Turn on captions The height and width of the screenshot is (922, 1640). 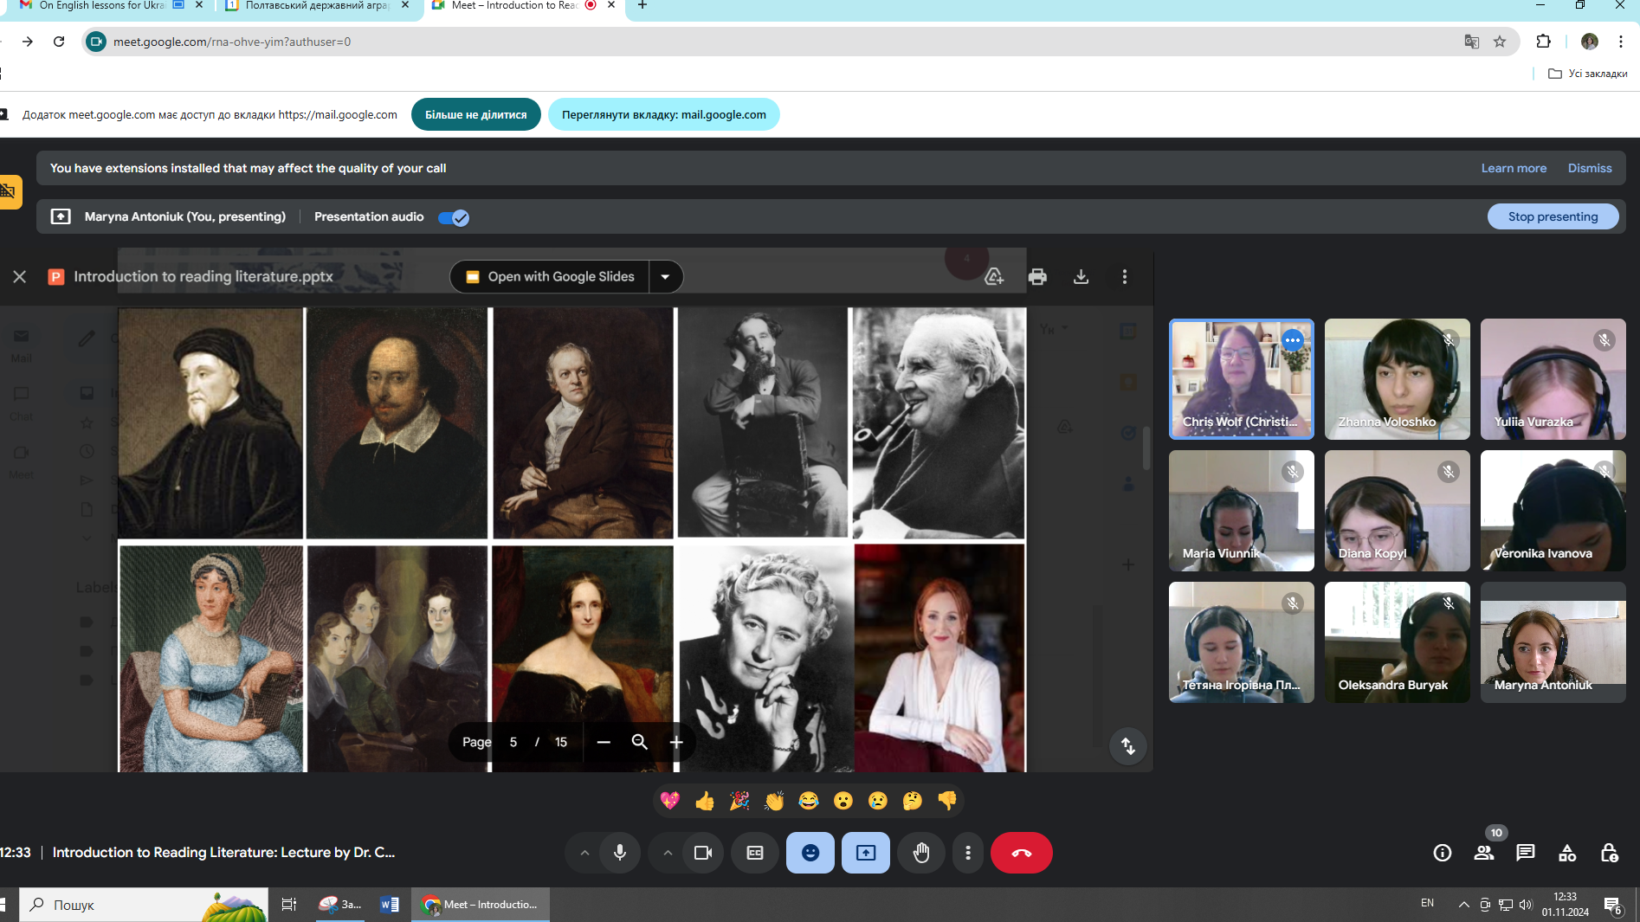click(x=755, y=853)
